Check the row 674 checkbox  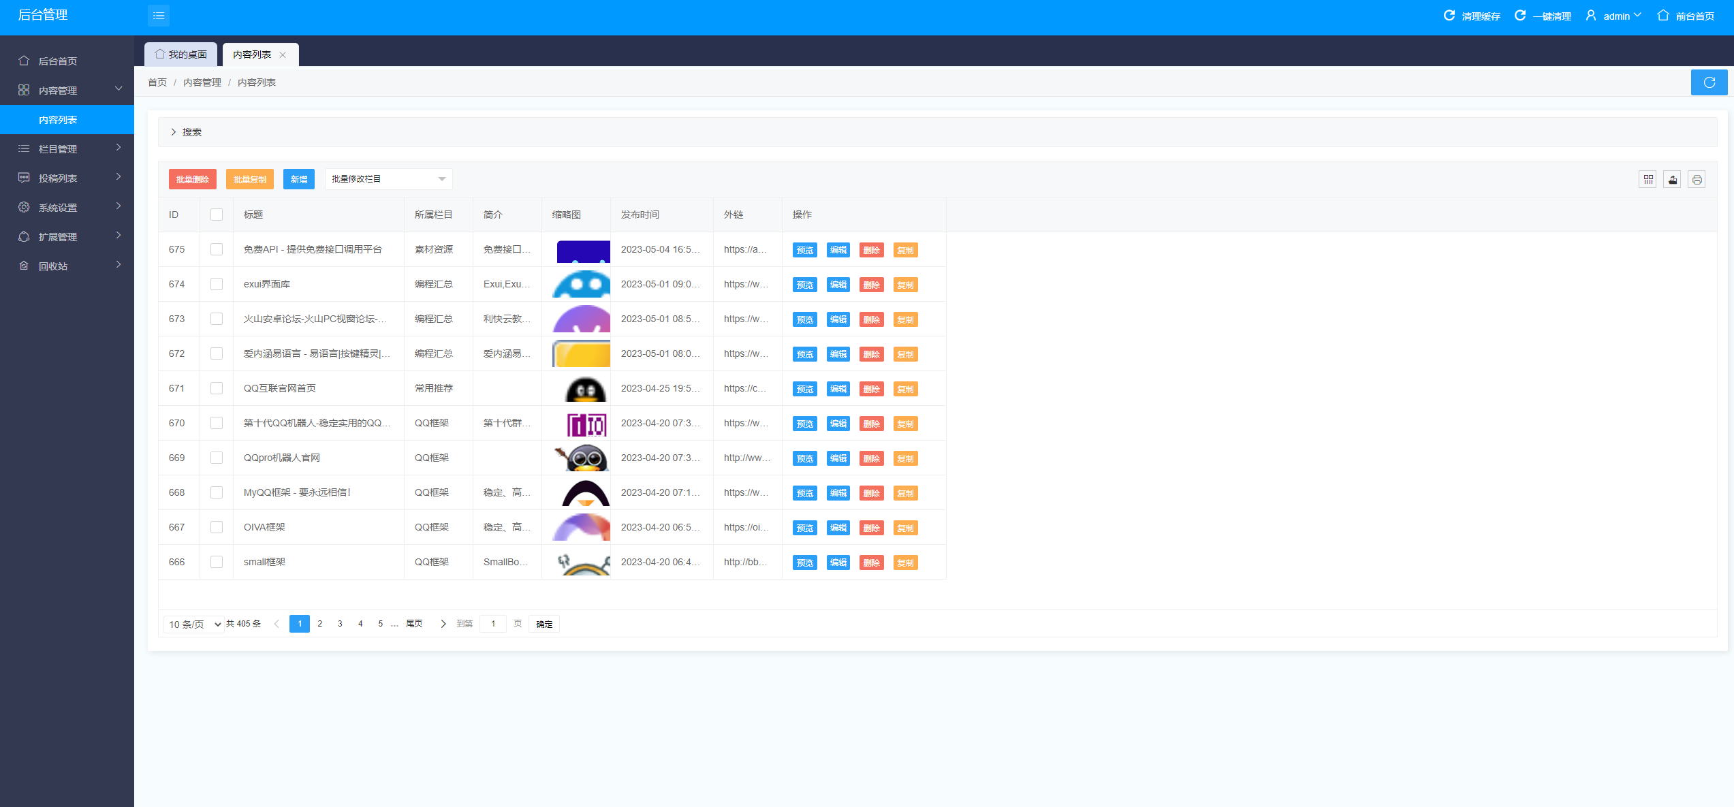[217, 284]
